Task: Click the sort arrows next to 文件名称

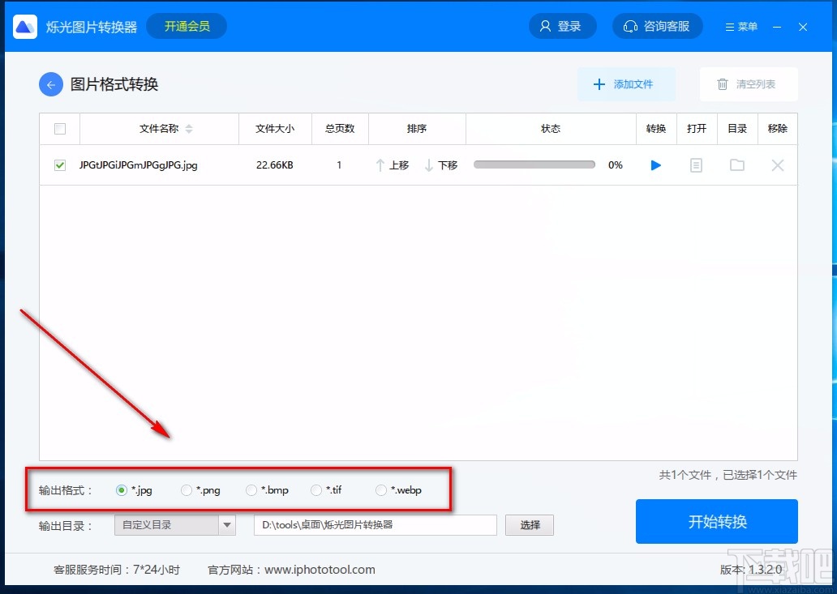Action: 187,128
